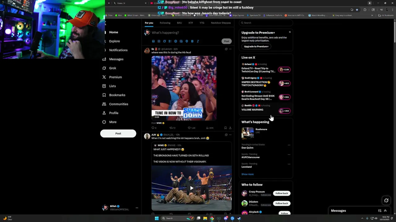Viewport: 396px width, 222px height.
Task: Open the more options on liz's post
Action: click(x=230, y=49)
